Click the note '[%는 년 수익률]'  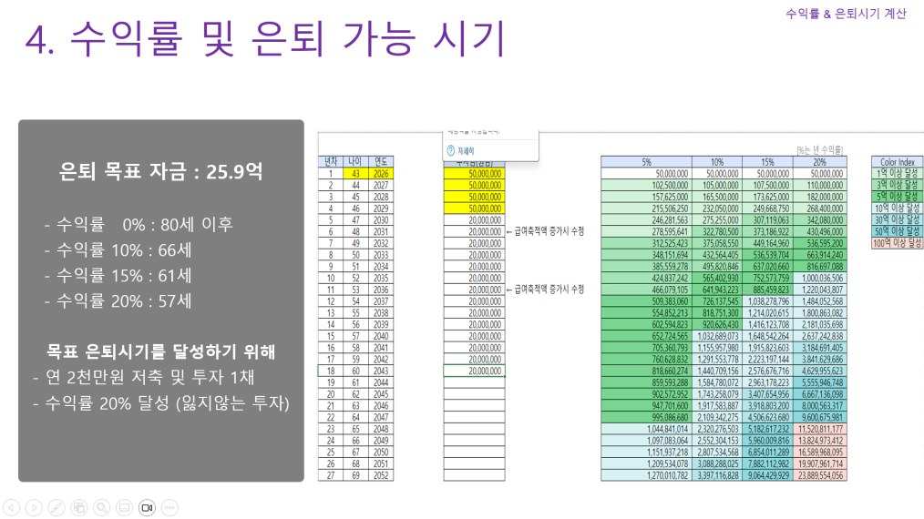(x=820, y=150)
